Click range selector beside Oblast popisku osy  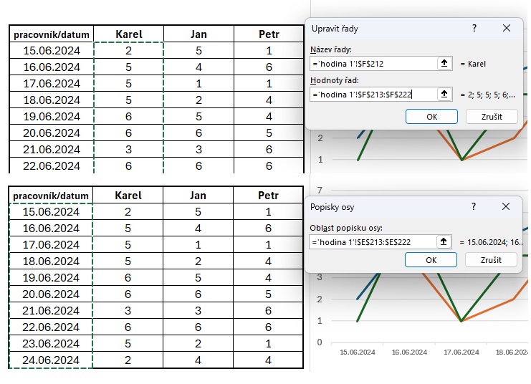pyautogui.click(x=444, y=242)
